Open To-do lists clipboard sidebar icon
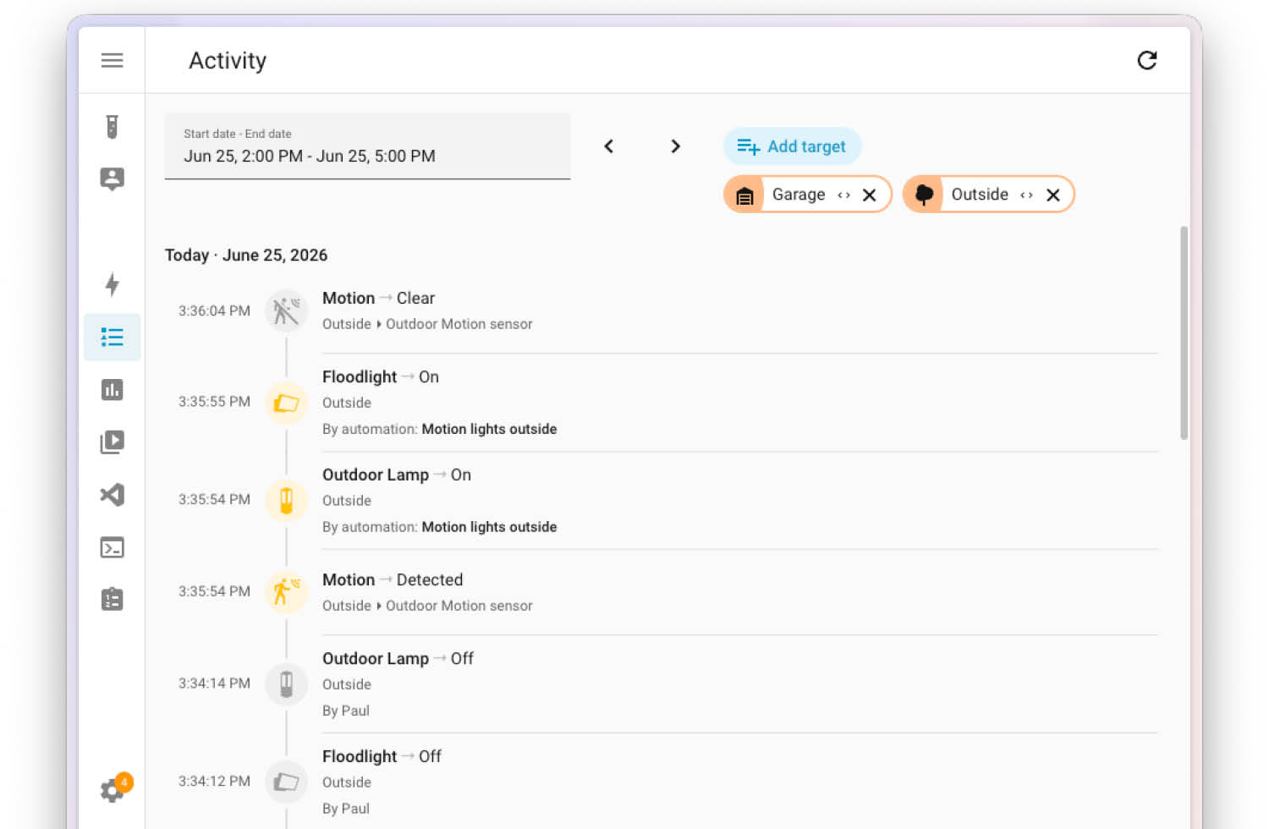 click(112, 599)
